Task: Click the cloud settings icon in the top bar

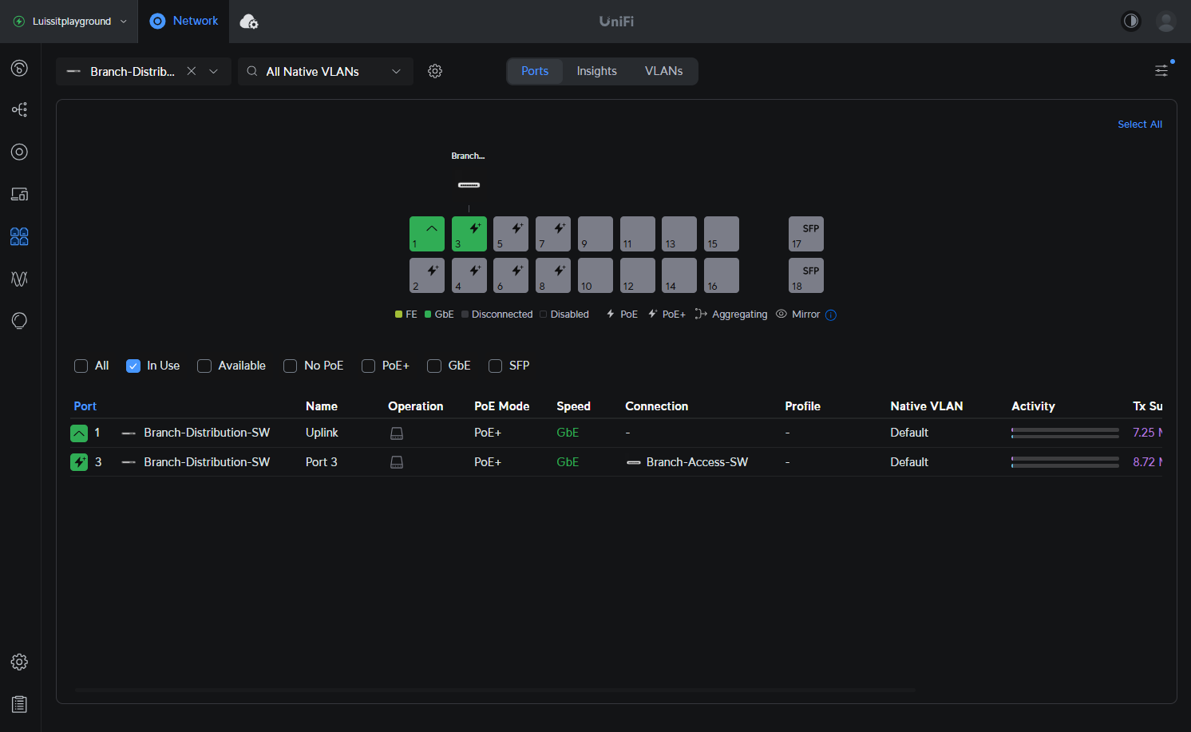Action: click(249, 22)
